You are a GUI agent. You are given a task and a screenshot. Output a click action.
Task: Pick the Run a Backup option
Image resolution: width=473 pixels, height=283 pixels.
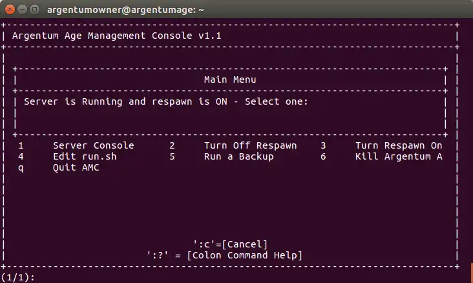pyautogui.click(x=238, y=156)
